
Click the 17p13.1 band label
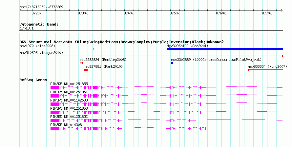[27, 28]
